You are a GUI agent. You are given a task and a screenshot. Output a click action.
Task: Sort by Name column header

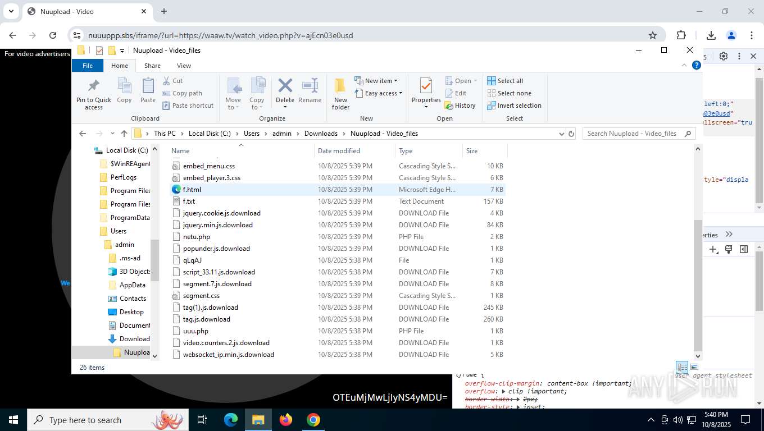(x=241, y=150)
